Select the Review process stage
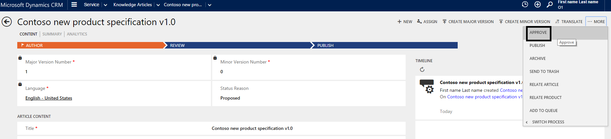Screen dimensions: 611x139 (239, 45)
